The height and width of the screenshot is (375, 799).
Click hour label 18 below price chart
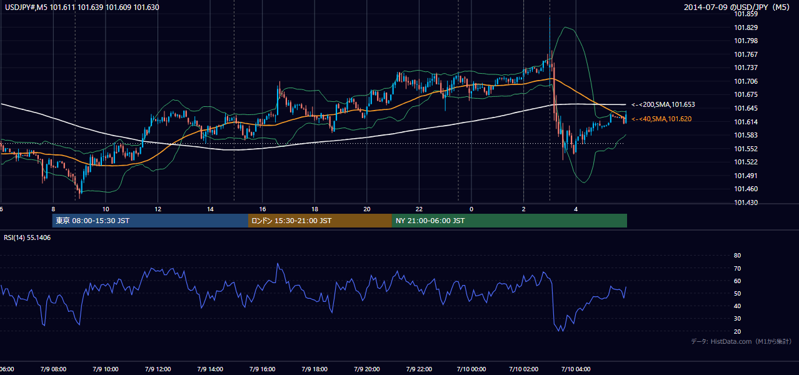(315, 209)
